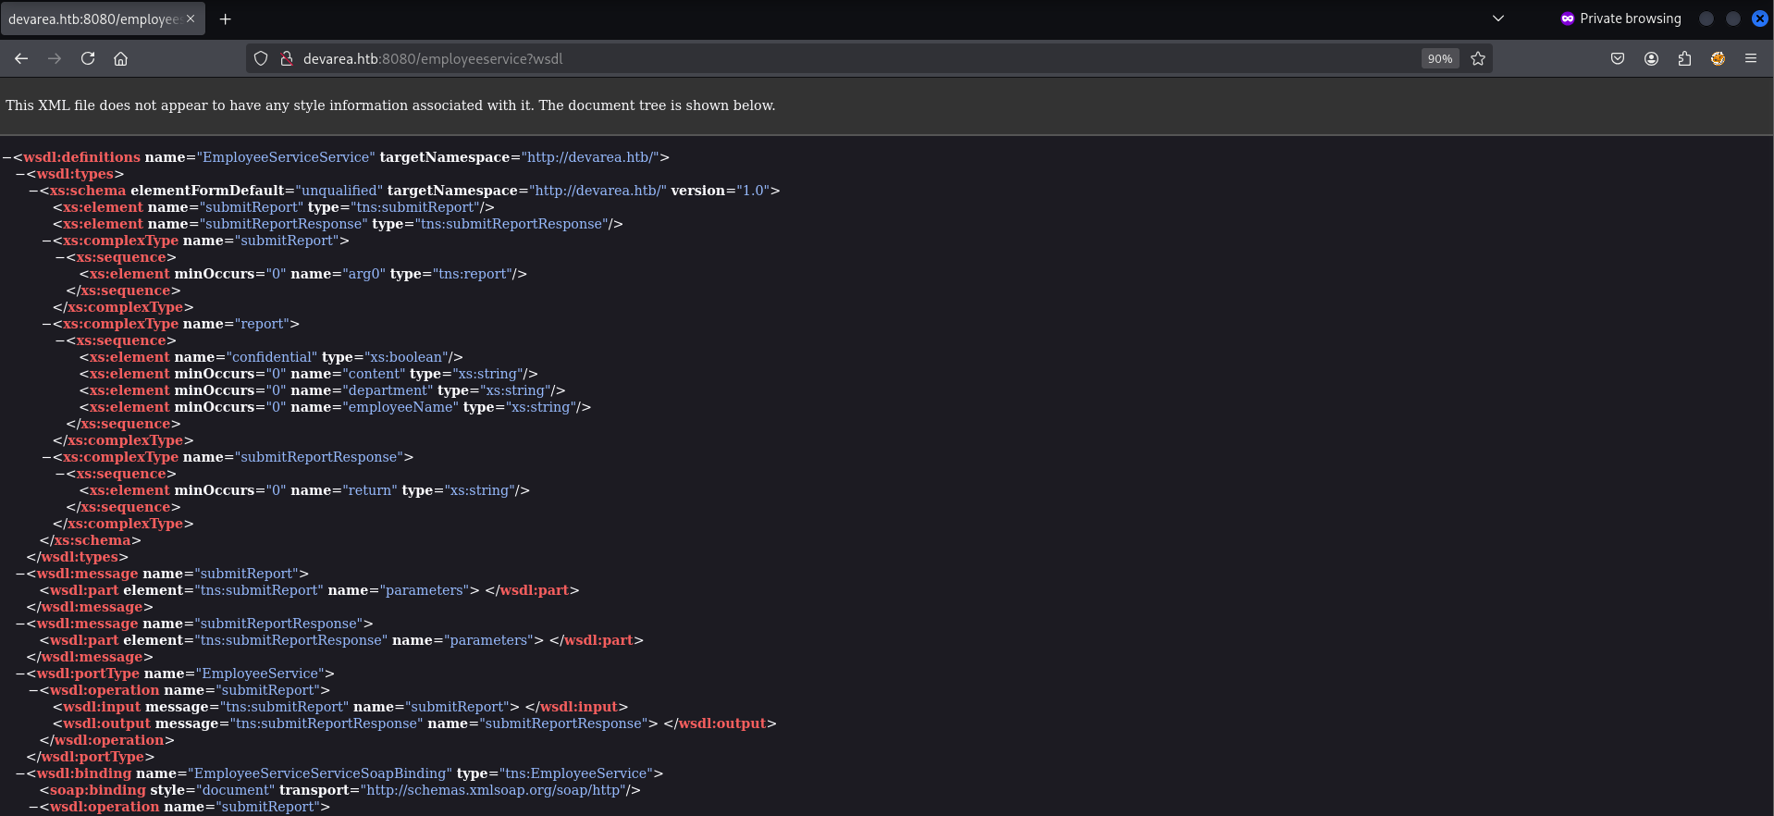This screenshot has width=1774, height=816.
Task: Click the soap:binding transport URL value
Action: (495, 790)
